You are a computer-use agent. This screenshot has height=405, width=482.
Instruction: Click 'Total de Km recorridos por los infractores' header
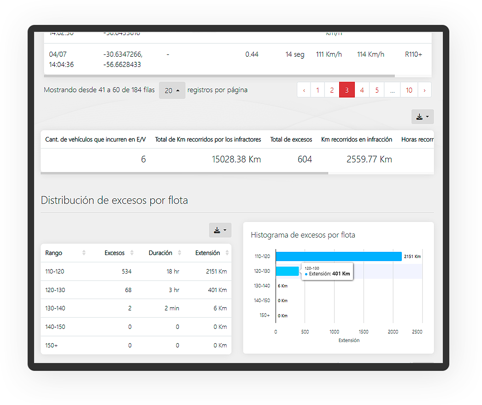[208, 140]
